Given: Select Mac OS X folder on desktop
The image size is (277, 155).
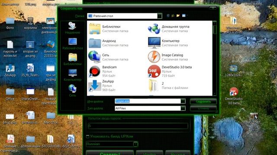Looking at the screenshot, I should point(51,118).
